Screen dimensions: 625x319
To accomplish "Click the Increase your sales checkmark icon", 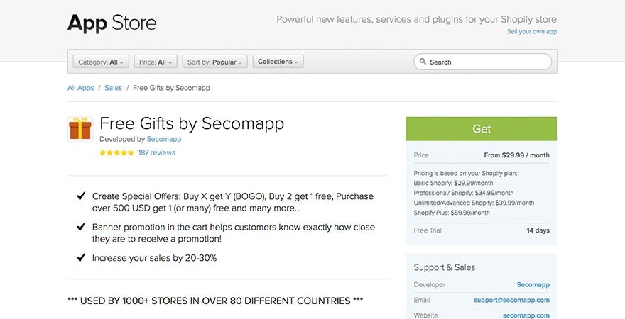I will 81,258.
